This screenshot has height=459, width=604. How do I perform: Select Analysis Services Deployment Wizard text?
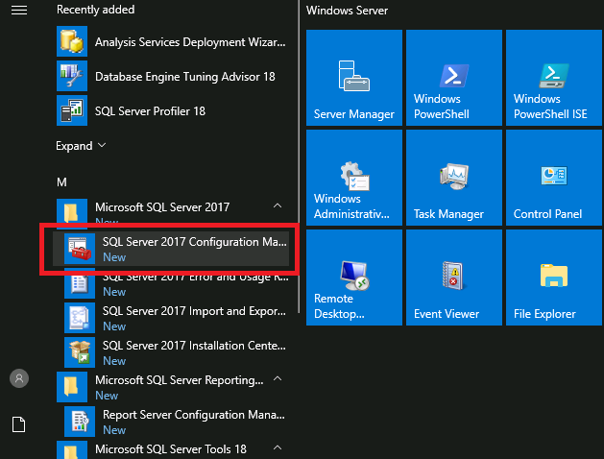click(x=190, y=42)
